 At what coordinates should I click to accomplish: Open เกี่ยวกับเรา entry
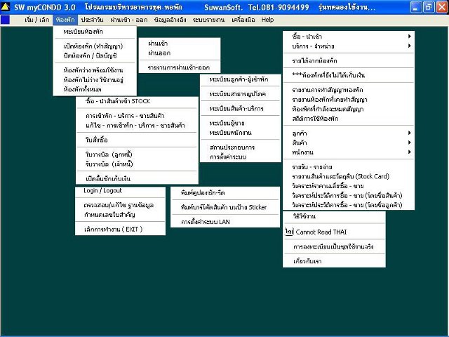click(x=334, y=261)
